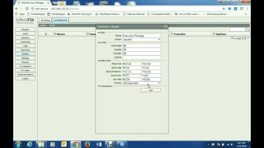
Task: Reload the page with refresh icon
Action: (27, 9)
